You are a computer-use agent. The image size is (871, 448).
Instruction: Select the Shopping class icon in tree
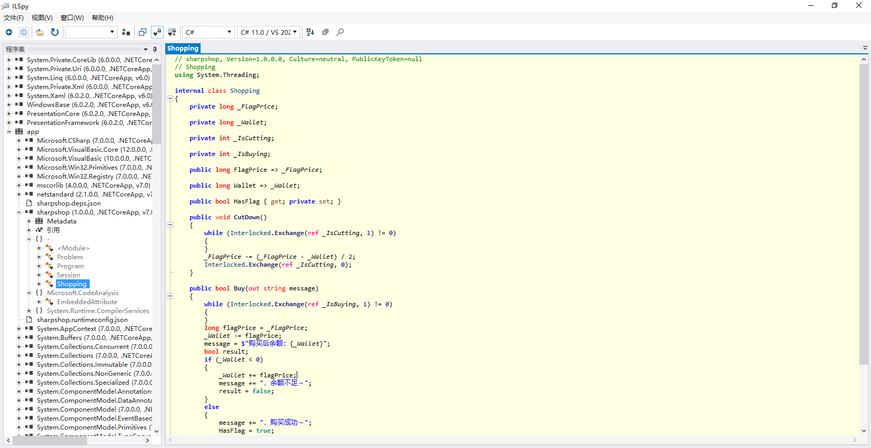tap(49, 284)
